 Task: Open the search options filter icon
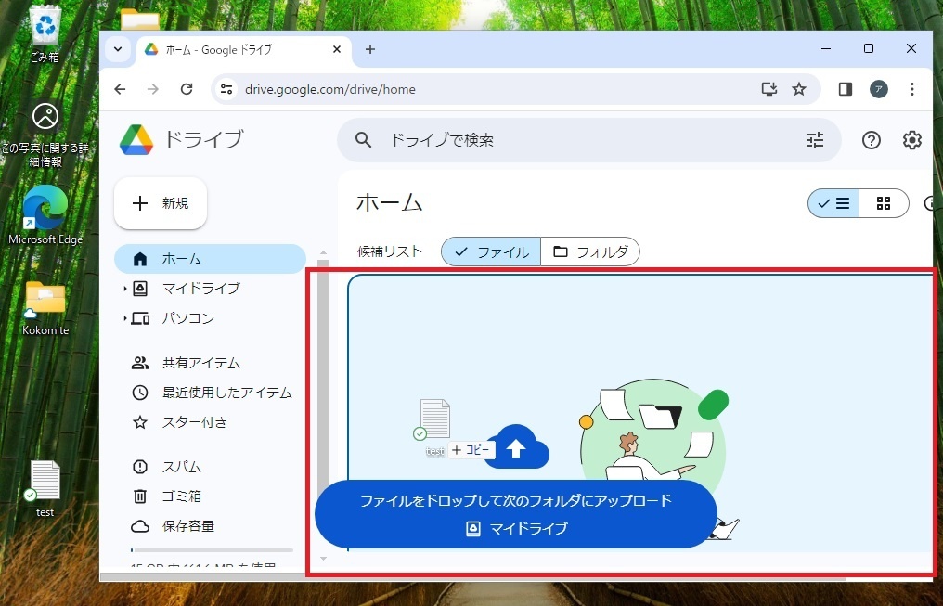[815, 140]
